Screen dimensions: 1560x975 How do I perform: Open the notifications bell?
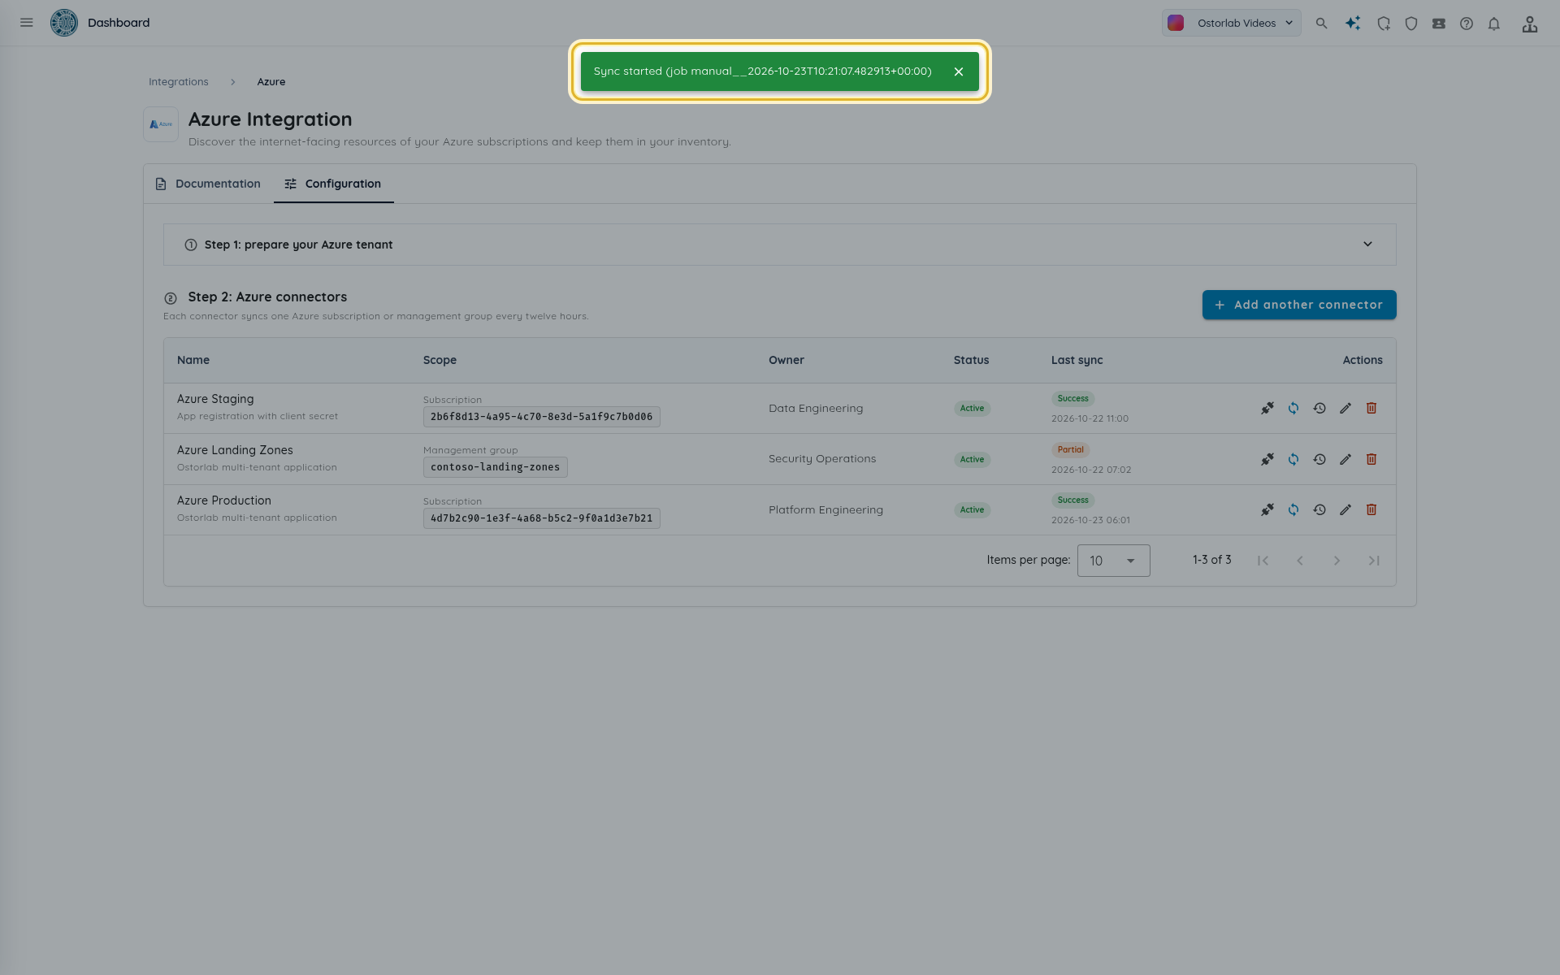(x=1494, y=24)
